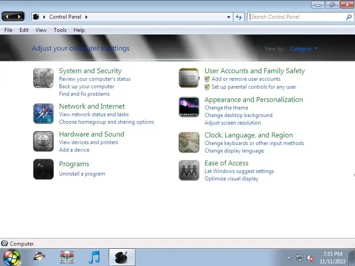This screenshot has width=355, height=266.
Task: Open Network and Internet heading link
Action: pos(92,106)
